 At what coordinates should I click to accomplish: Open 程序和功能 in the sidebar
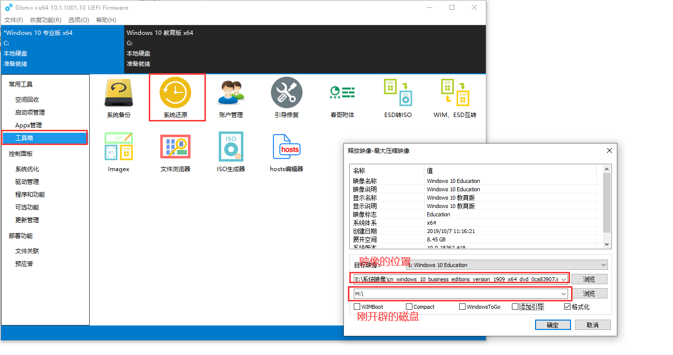pos(30,194)
